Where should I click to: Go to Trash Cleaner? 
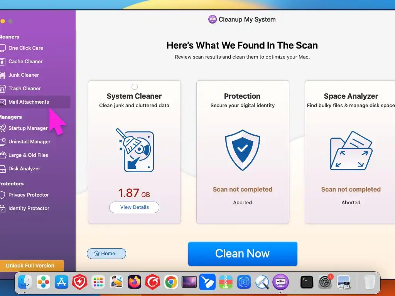(24, 88)
